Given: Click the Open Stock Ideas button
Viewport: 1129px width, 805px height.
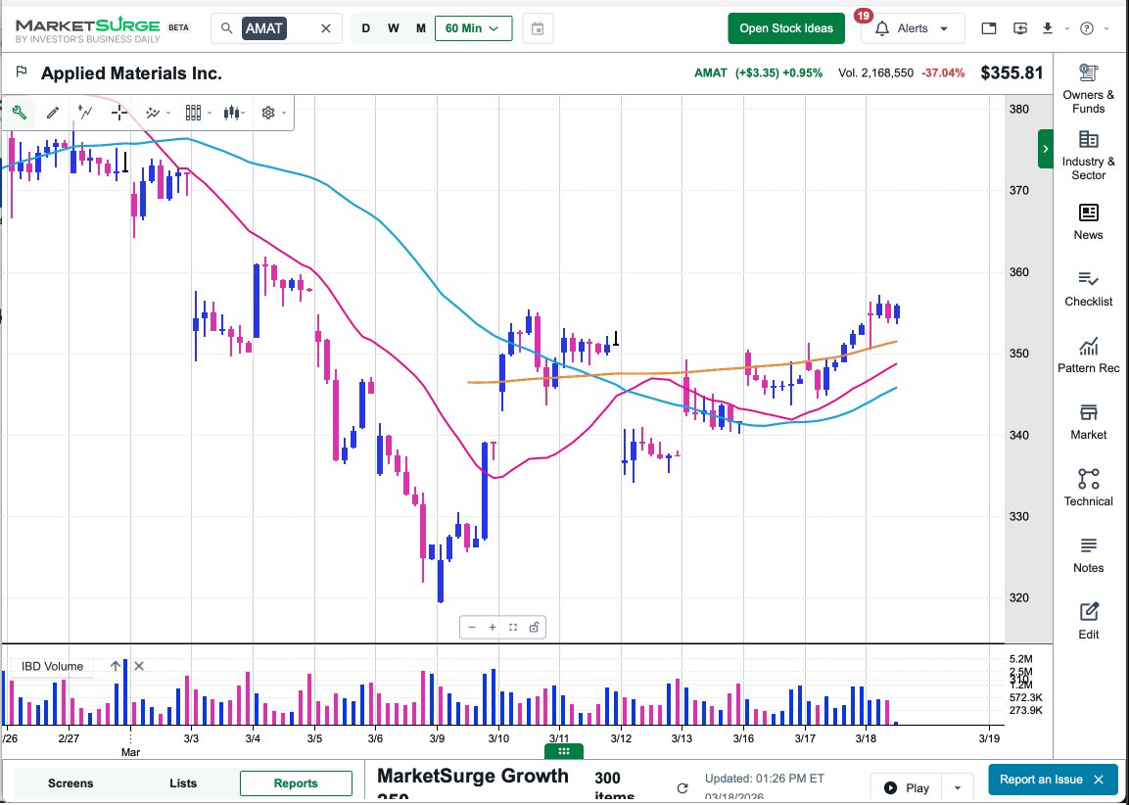Looking at the screenshot, I should point(786,28).
